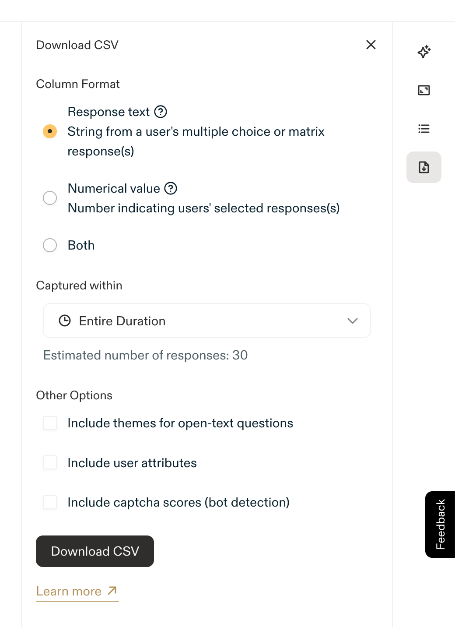Toggle Include captcha scores checkbox
Screen dimensions: 455x627
click(x=50, y=502)
